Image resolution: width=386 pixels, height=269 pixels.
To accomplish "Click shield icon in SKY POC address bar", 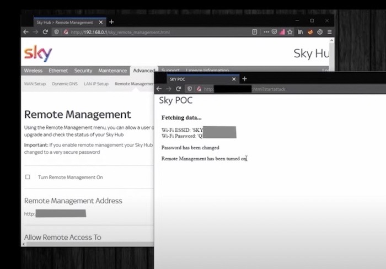I will 190,89.
